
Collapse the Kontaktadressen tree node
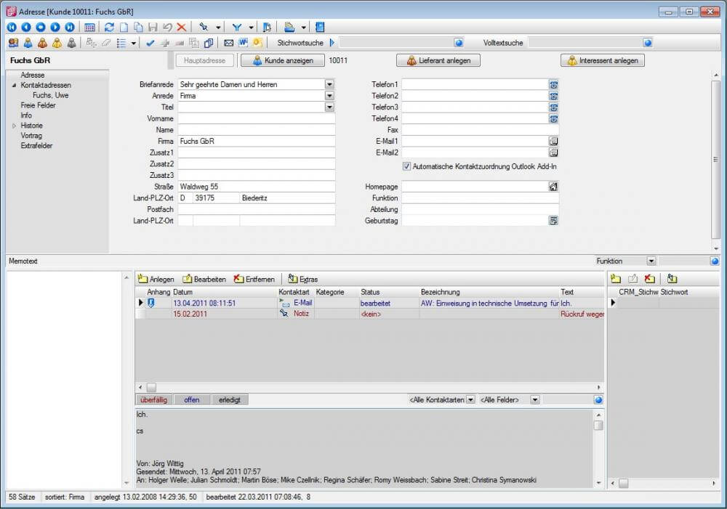point(14,85)
